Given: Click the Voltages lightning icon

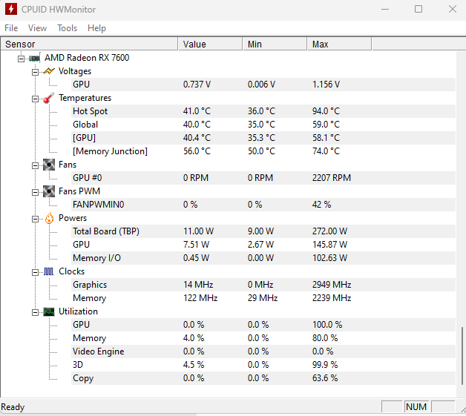Looking at the screenshot, I should click(49, 71).
